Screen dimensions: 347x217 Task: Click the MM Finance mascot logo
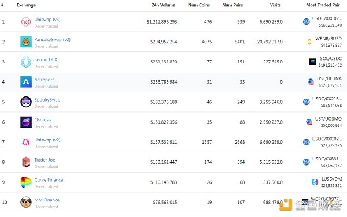(x=26, y=202)
